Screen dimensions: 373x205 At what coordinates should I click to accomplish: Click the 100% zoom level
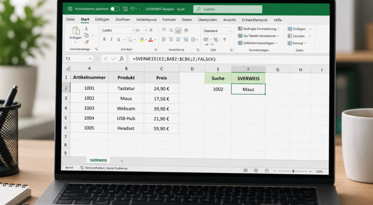click(x=319, y=171)
